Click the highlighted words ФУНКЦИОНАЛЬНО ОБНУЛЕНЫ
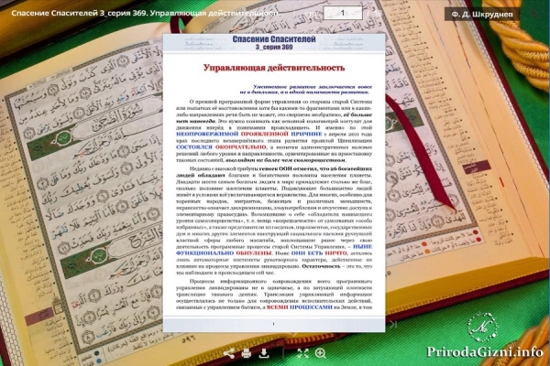This screenshot has width=550, height=366. [x=224, y=253]
